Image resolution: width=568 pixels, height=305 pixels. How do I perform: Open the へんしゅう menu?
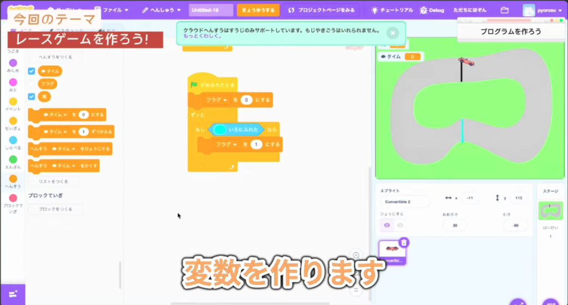(x=162, y=11)
